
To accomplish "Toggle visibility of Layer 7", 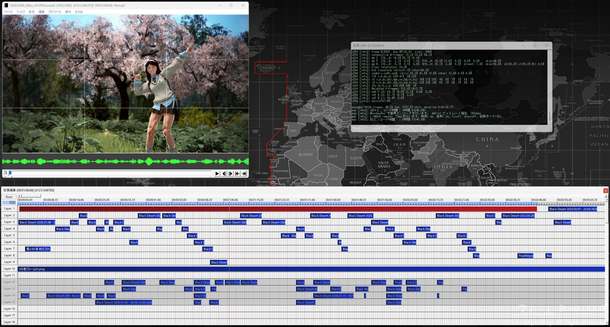I will click(x=9, y=249).
